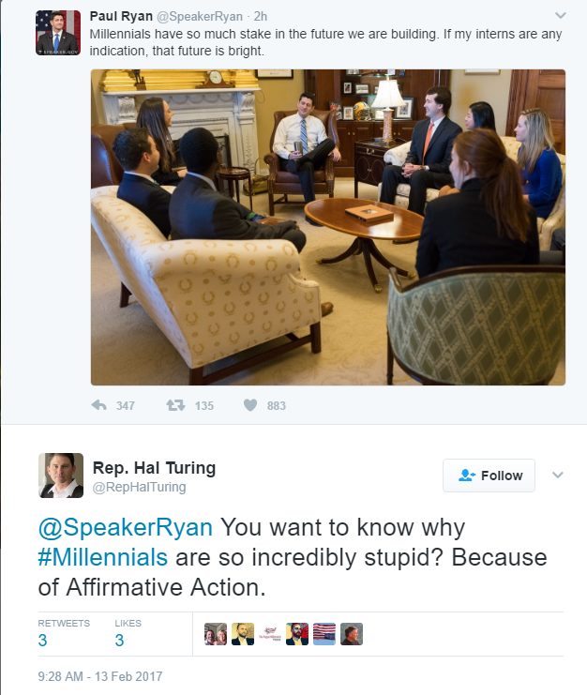Follow Rep. Hal Turing
Image resolution: width=587 pixels, height=695 pixels.
pyautogui.click(x=489, y=476)
